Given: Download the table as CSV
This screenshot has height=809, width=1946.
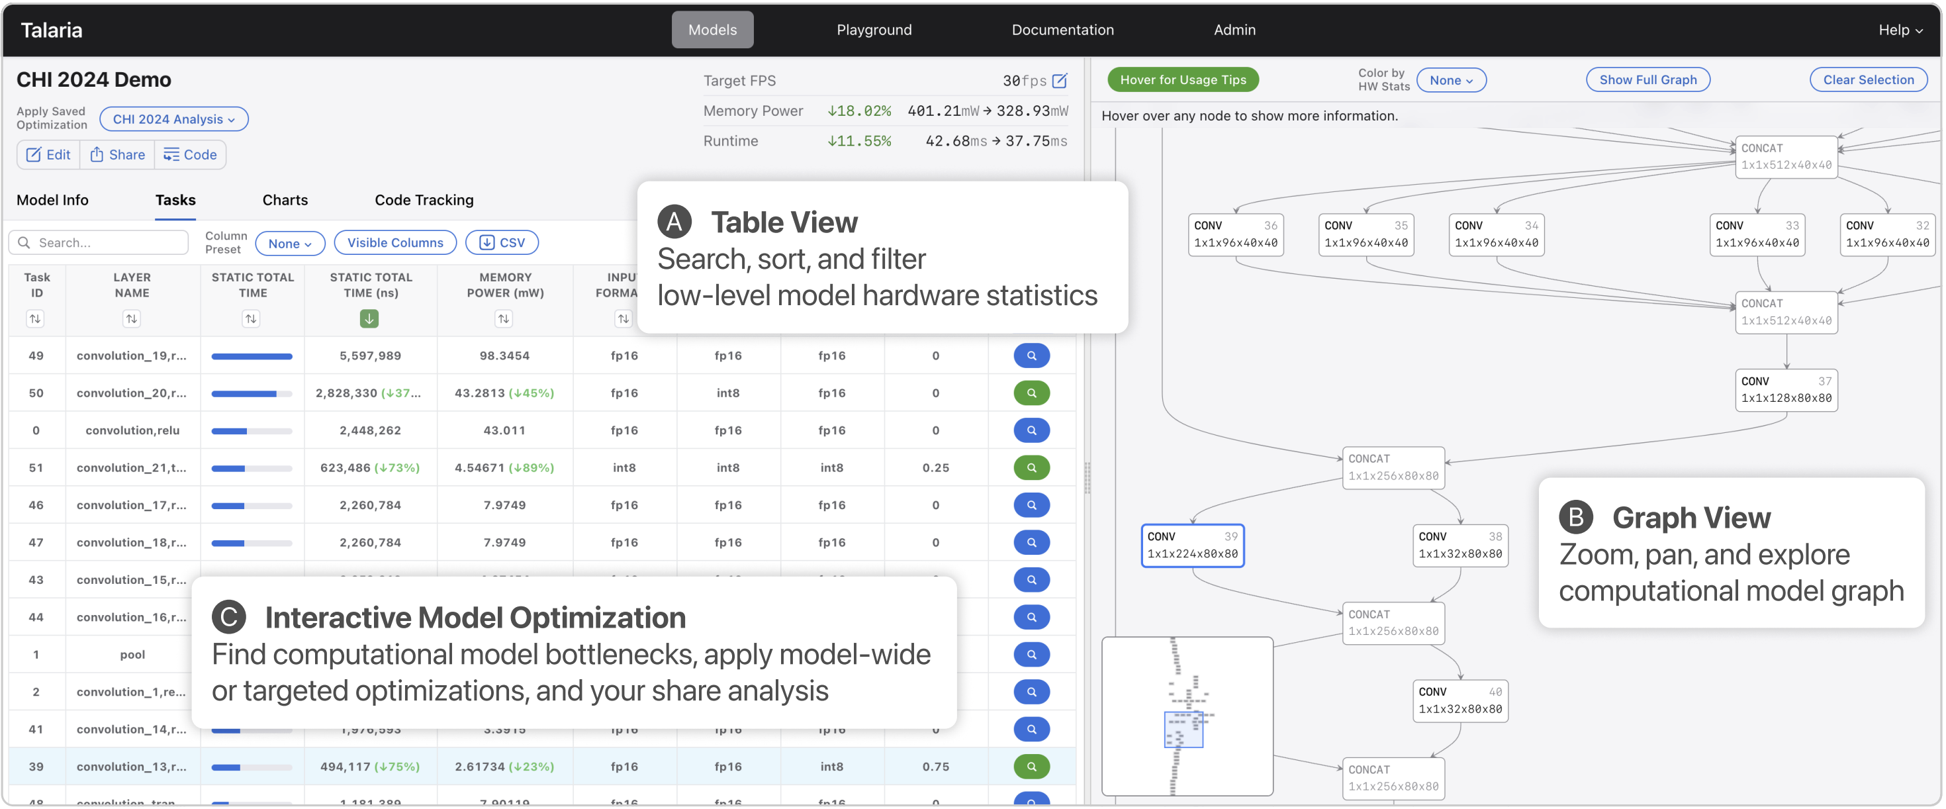Looking at the screenshot, I should 502,242.
